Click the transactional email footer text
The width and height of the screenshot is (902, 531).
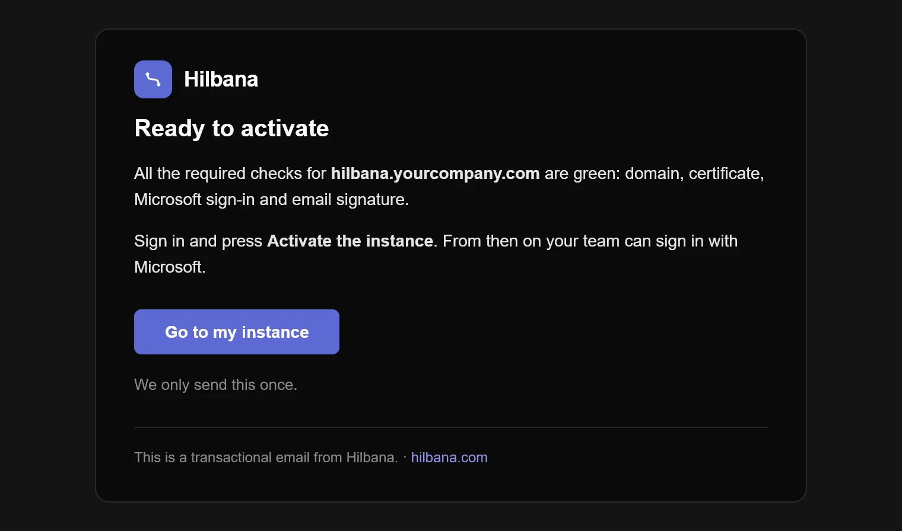click(266, 458)
